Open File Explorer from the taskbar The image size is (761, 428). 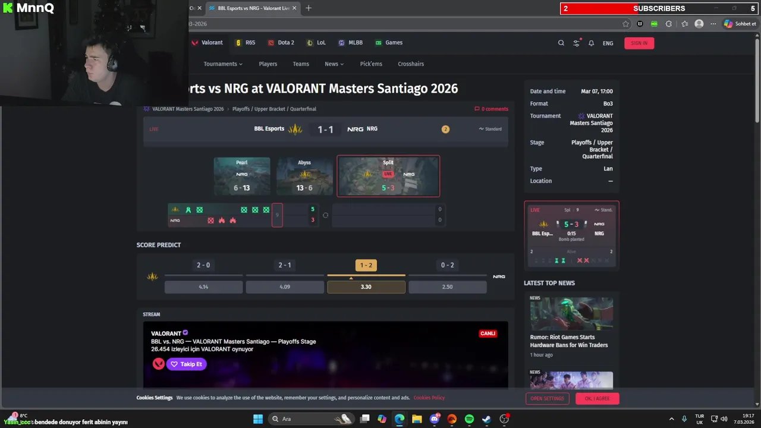[417, 419]
